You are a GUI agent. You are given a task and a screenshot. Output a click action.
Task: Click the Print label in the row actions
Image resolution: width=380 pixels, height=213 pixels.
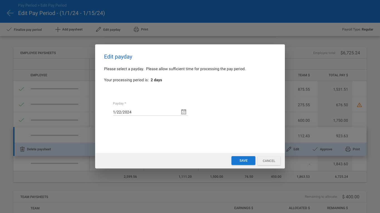click(x=356, y=149)
